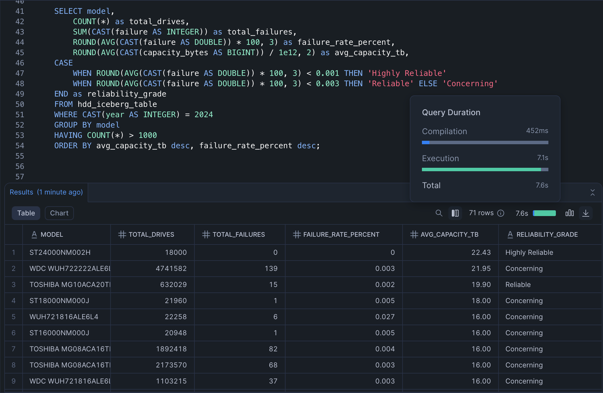The image size is (603, 393).
Task: Click the hash icon beside AVG_CAPACITY_TB
Action: click(414, 235)
